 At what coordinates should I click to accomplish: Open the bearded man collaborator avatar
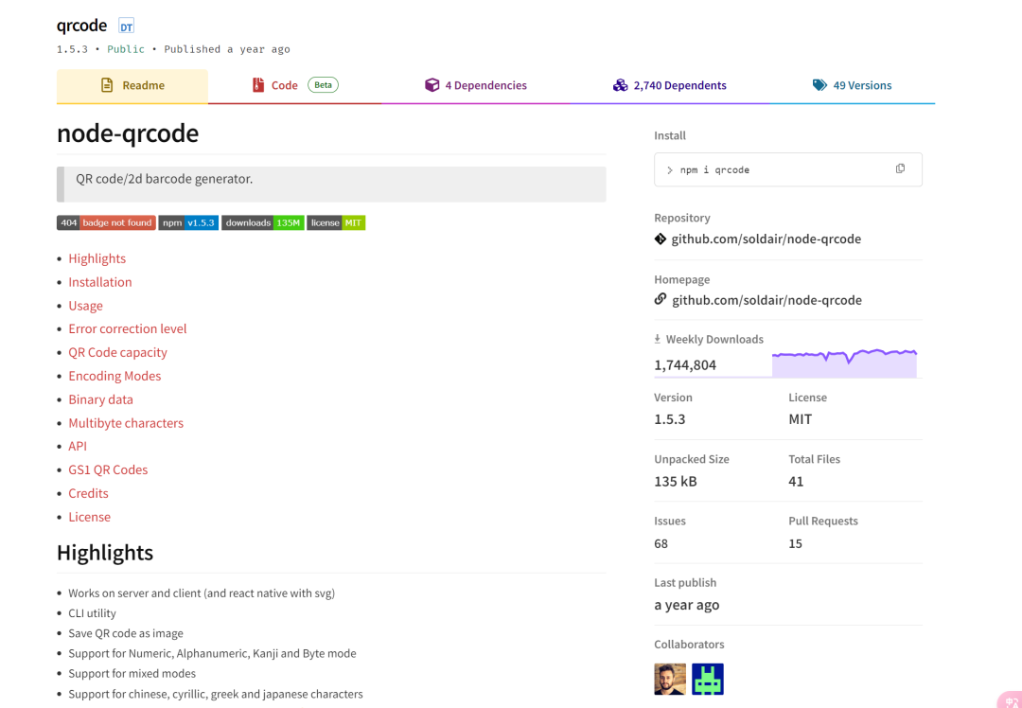tap(670, 680)
